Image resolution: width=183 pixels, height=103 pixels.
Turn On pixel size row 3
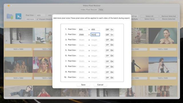(x=112, y=40)
